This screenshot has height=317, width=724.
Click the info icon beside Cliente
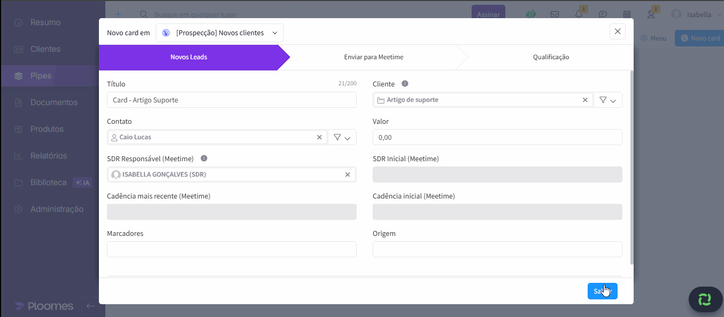pyautogui.click(x=405, y=84)
